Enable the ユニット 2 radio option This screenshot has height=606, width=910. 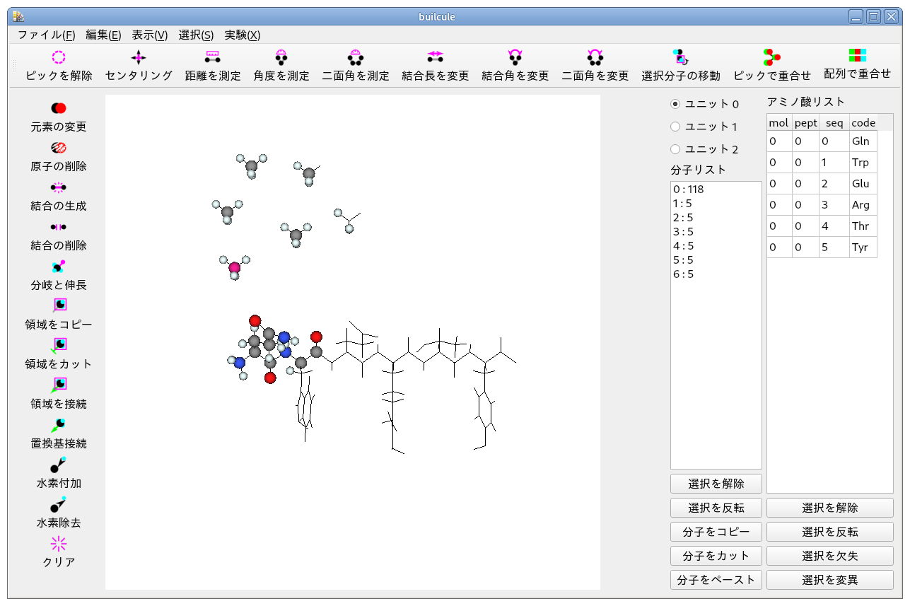[675, 149]
